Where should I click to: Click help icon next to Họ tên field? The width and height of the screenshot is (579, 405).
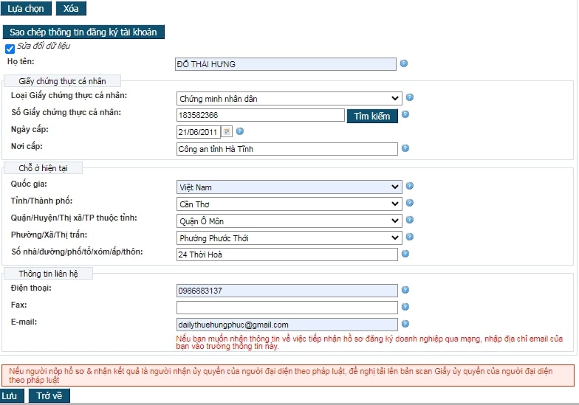404,63
